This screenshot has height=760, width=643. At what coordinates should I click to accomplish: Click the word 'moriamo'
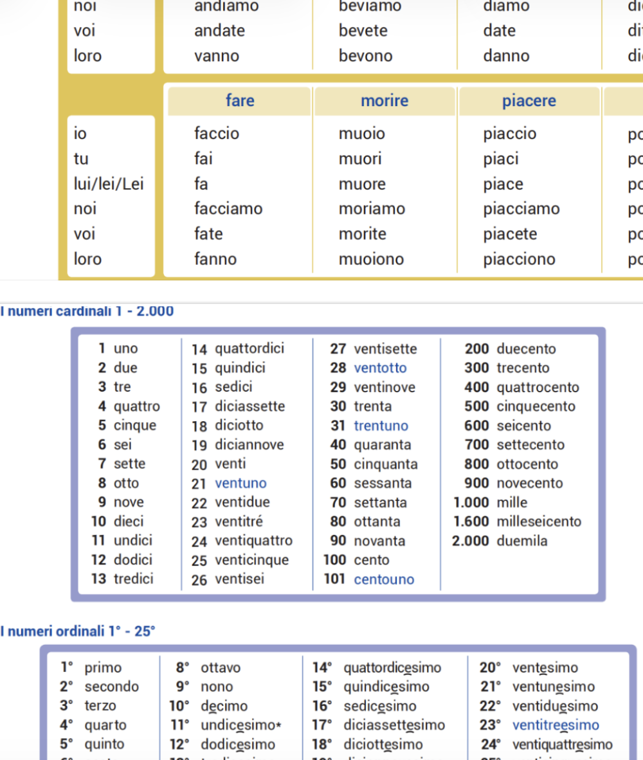pos(372,209)
